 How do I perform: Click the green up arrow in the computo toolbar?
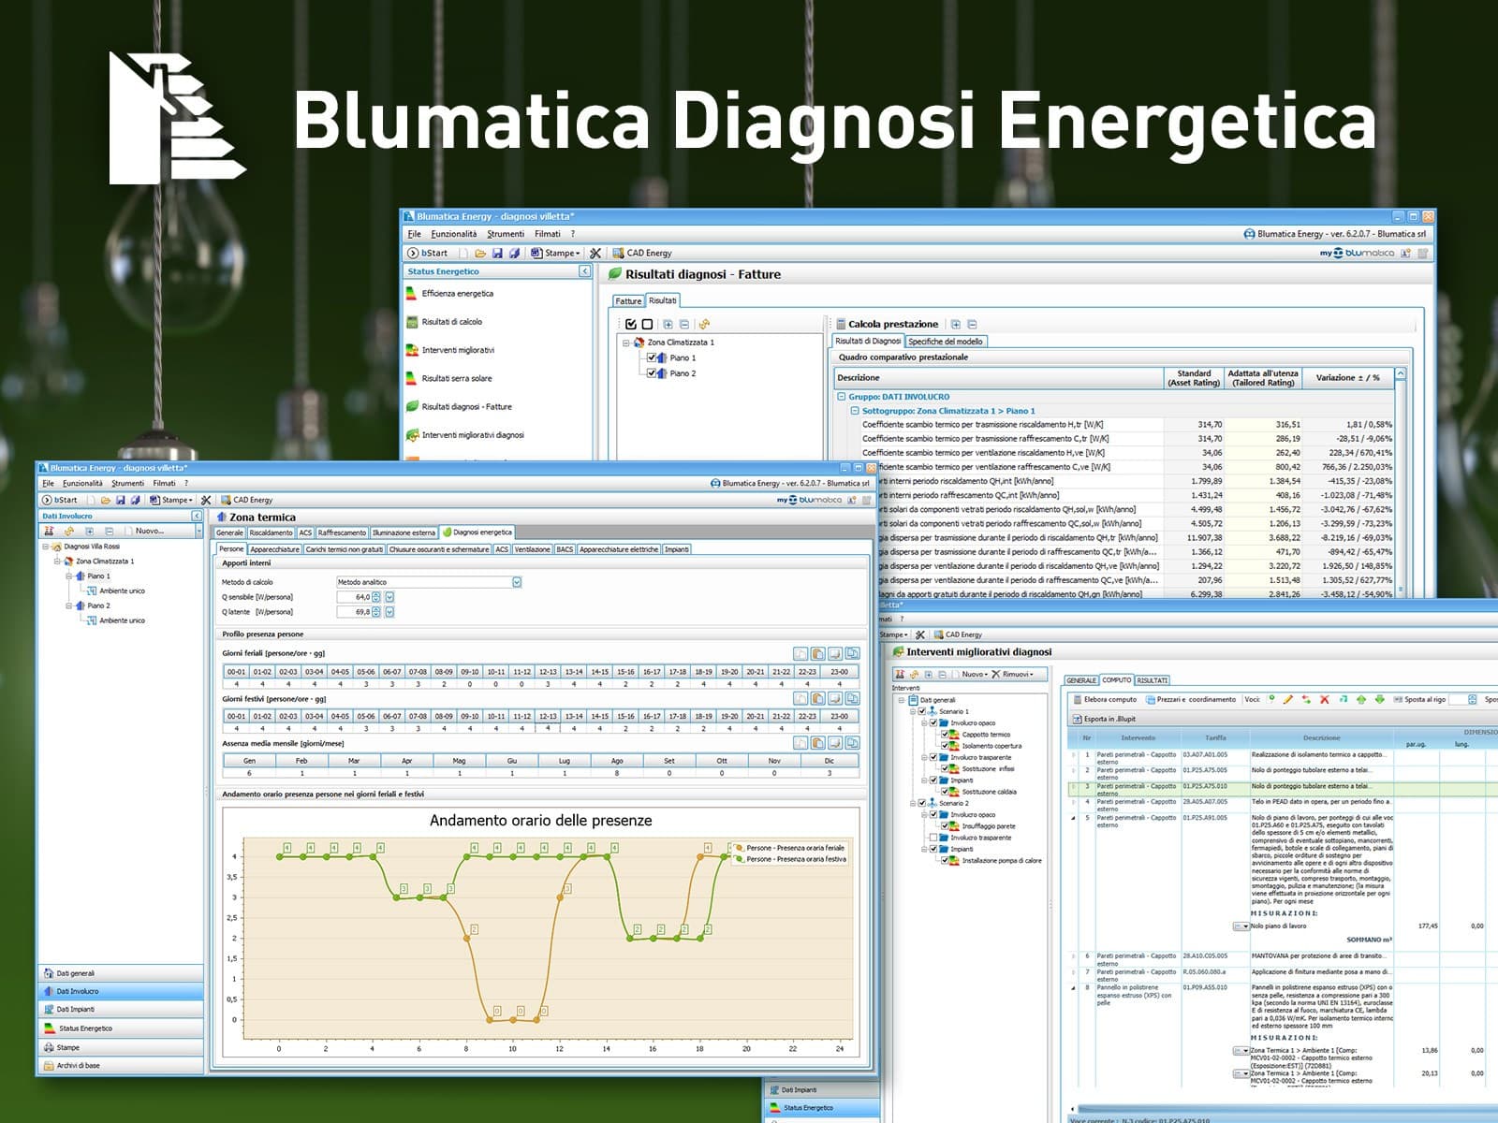(1361, 699)
